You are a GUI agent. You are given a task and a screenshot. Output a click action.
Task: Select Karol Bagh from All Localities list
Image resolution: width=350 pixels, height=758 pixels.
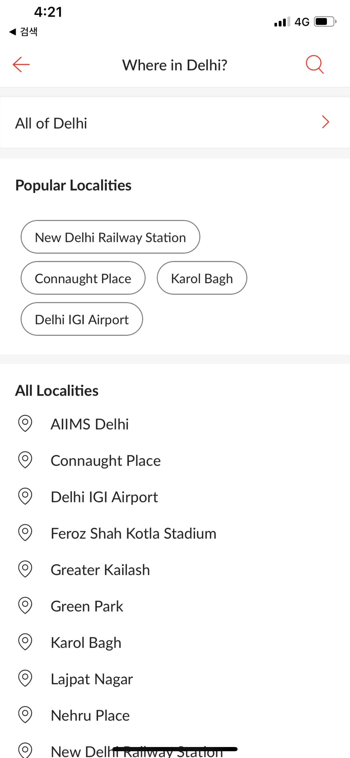pos(86,643)
